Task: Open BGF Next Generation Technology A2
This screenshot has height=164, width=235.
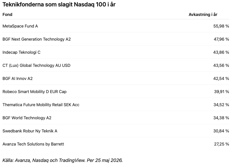Action: tap(37, 39)
